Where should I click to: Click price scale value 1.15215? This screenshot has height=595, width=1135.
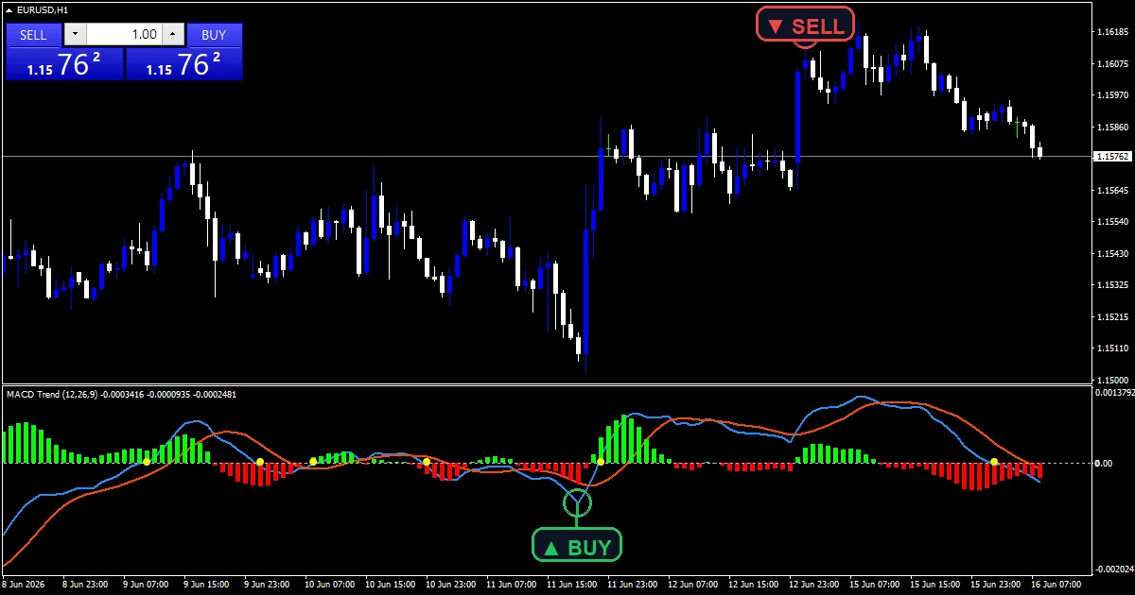click(x=1112, y=317)
